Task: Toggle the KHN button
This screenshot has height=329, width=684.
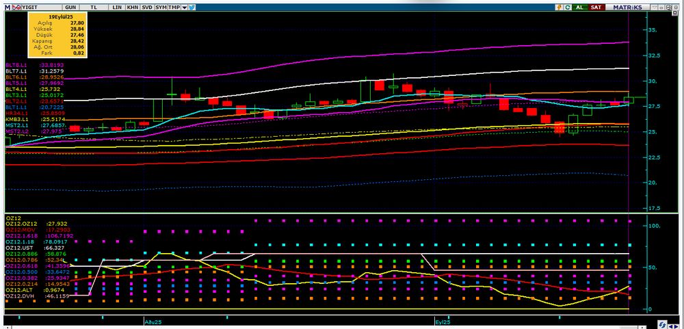Action: (x=133, y=8)
